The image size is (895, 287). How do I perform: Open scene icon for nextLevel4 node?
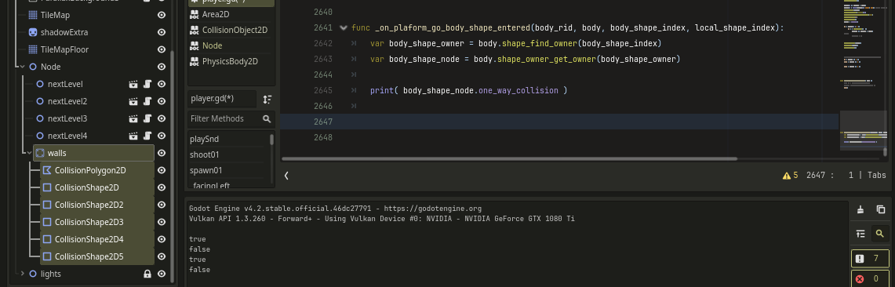pos(133,136)
